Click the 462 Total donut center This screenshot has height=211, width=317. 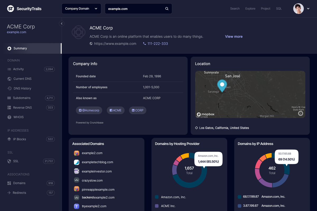coord(272,170)
